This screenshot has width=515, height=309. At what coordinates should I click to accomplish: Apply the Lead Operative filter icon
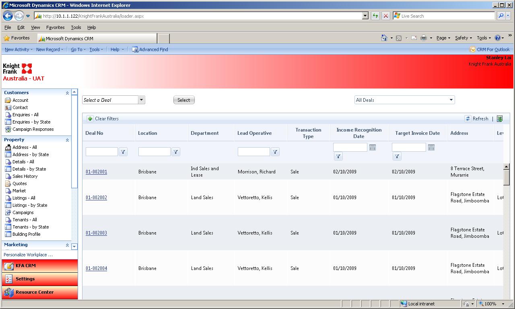point(275,152)
